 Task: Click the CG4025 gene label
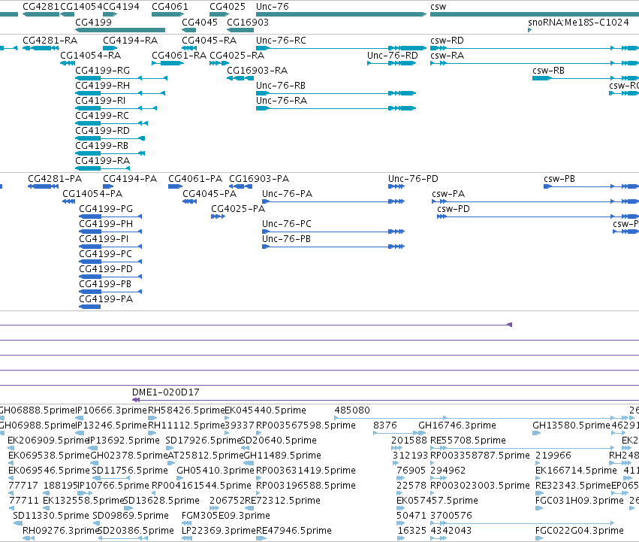point(228,7)
